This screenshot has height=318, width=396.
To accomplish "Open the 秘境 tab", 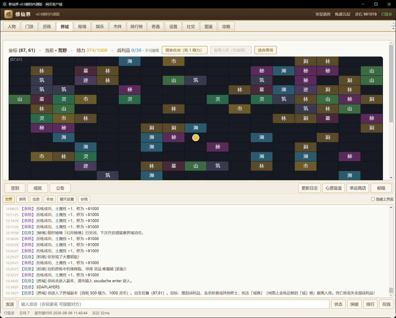I will click(82, 26).
